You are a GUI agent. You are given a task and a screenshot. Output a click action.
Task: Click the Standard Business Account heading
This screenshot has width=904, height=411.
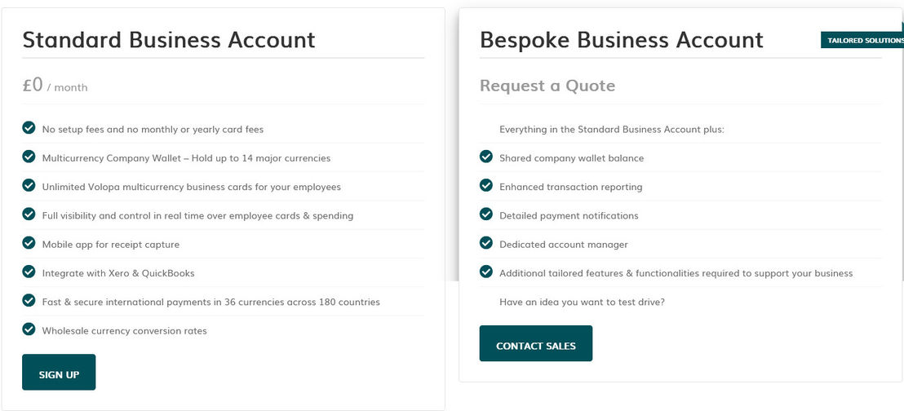tap(169, 40)
